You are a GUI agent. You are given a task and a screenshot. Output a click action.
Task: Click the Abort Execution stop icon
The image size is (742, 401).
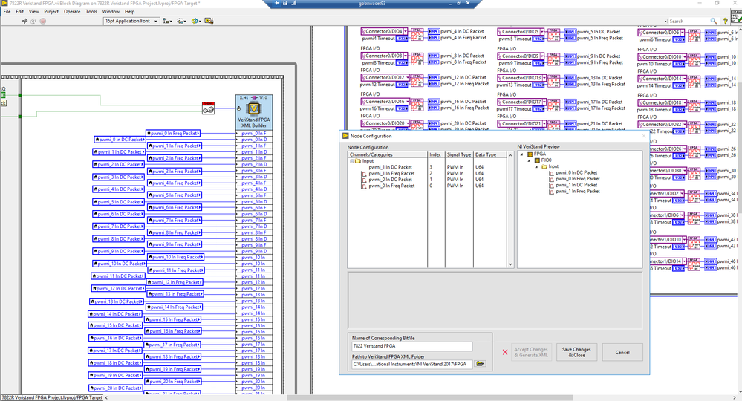[x=42, y=21]
